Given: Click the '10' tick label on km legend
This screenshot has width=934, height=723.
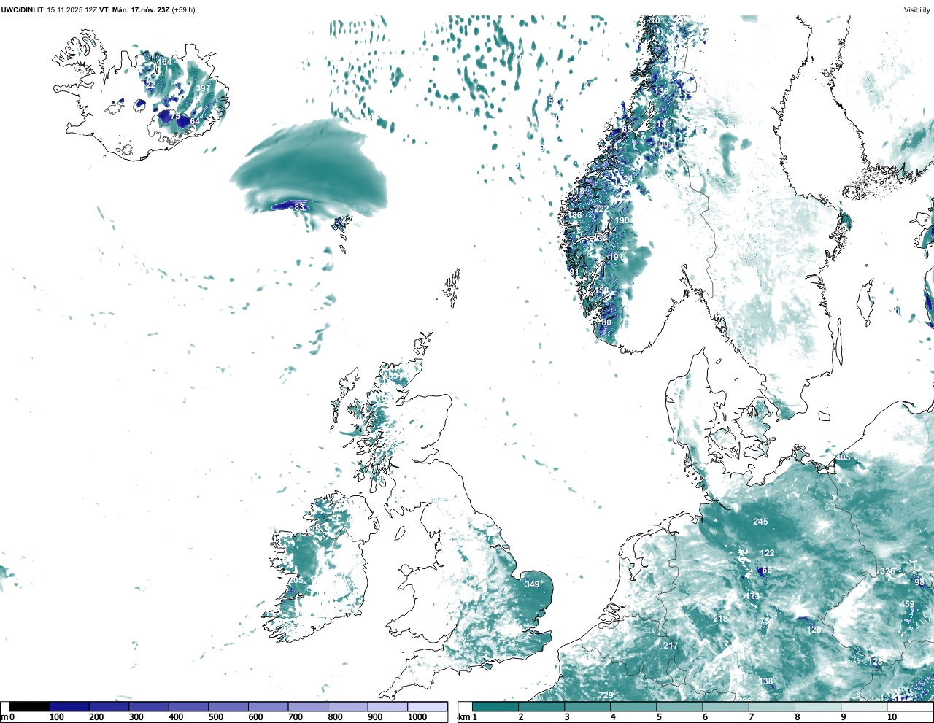Looking at the screenshot, I should [x=892, y=717].
